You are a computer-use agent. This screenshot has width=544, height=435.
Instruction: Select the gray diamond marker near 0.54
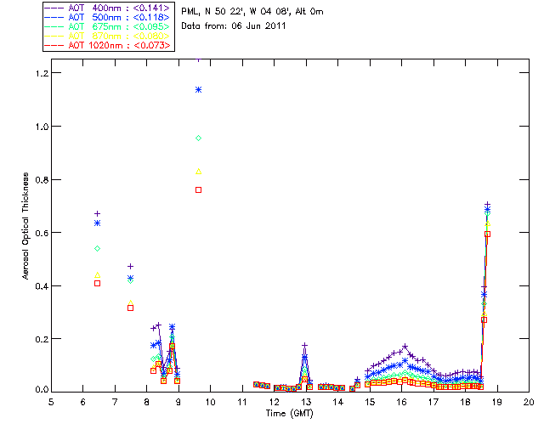pos(97,248)
